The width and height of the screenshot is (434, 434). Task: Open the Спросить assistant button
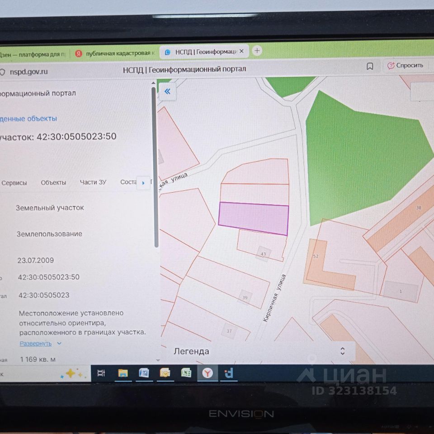406,66
